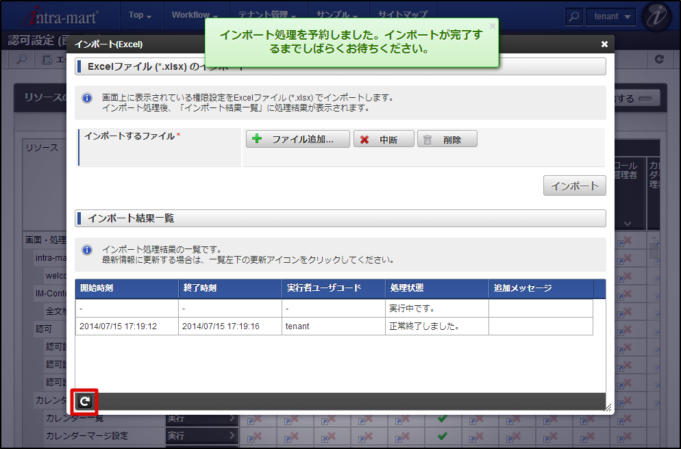The image size is (681, 449).
Task: Click the circular intra-mart icon at top right
Action: coord(656,16)
